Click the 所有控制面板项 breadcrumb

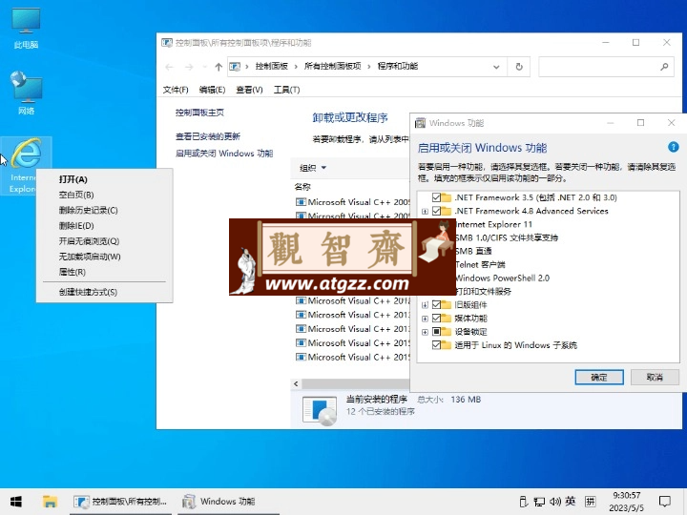[x=333, y=66]
